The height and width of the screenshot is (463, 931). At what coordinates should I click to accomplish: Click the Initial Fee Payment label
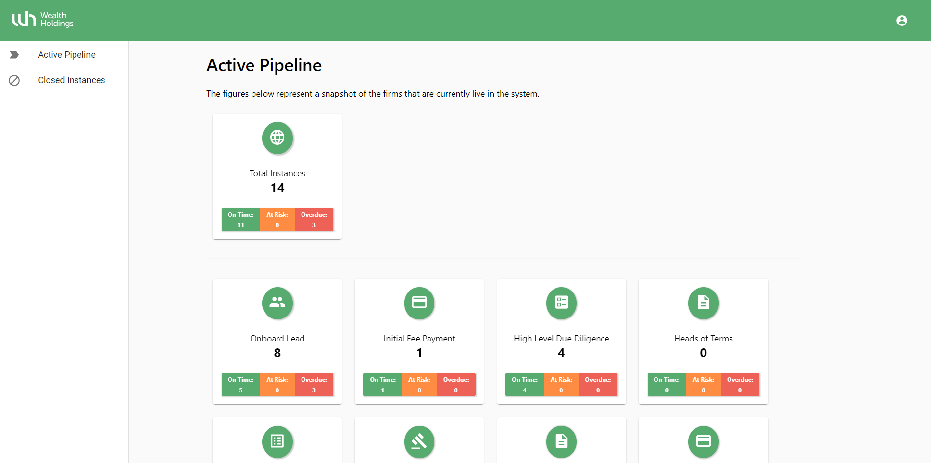[x=419, y=339]
